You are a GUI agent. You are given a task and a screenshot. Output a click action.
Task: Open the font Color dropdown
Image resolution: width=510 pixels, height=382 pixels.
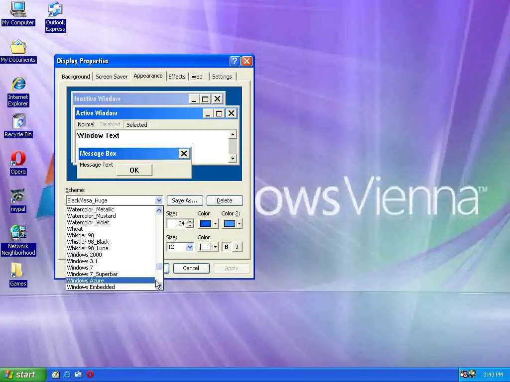pos(215,247)
